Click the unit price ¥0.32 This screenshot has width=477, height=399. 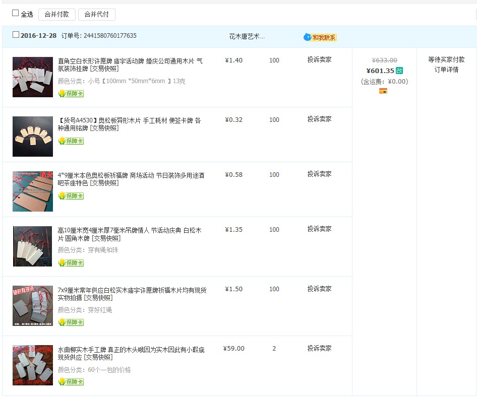coord(233,120)
